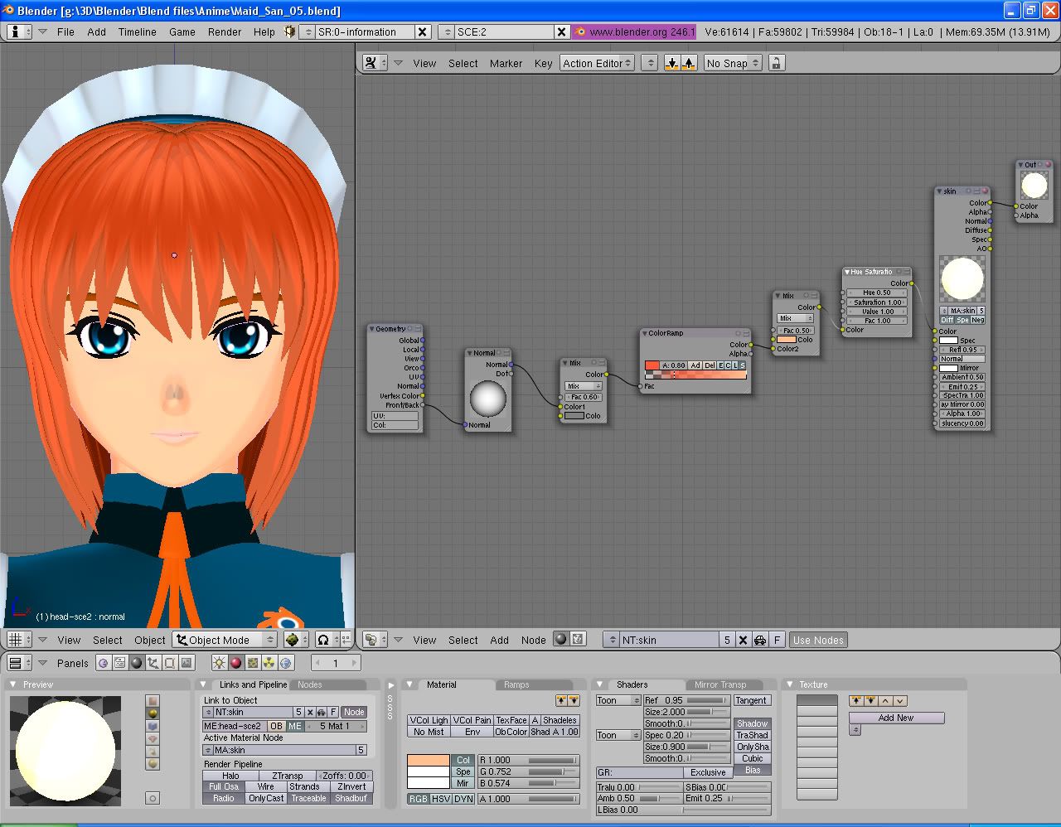The image size is (1061, 827).
Task: Open the Render menu
Action: pos(224,31)
